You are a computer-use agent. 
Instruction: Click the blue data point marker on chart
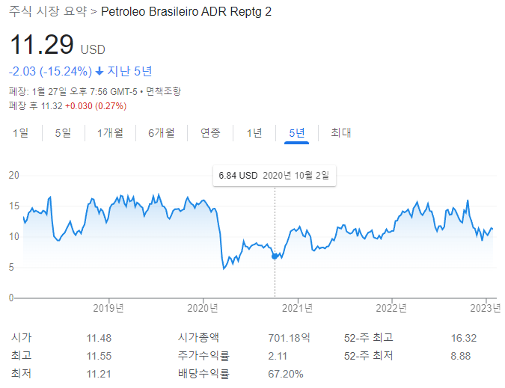(x=275, y=256)
